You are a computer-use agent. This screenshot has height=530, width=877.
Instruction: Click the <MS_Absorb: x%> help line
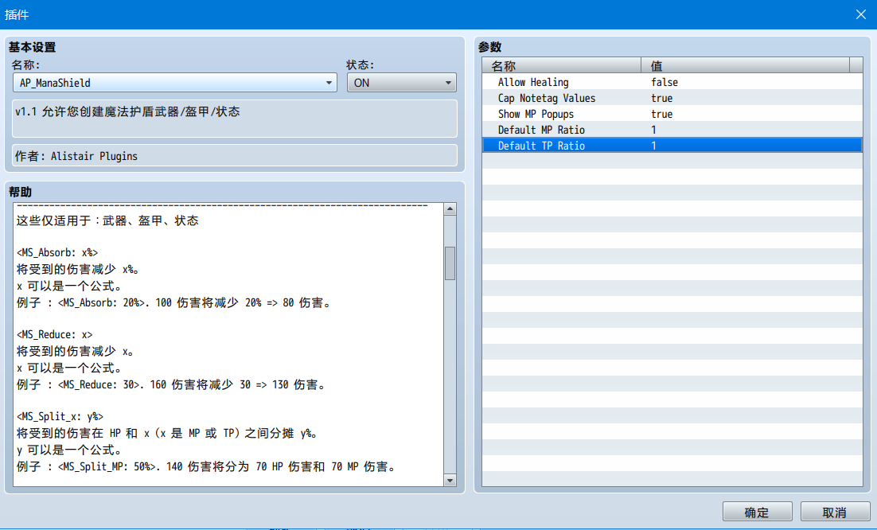point(57,253)
